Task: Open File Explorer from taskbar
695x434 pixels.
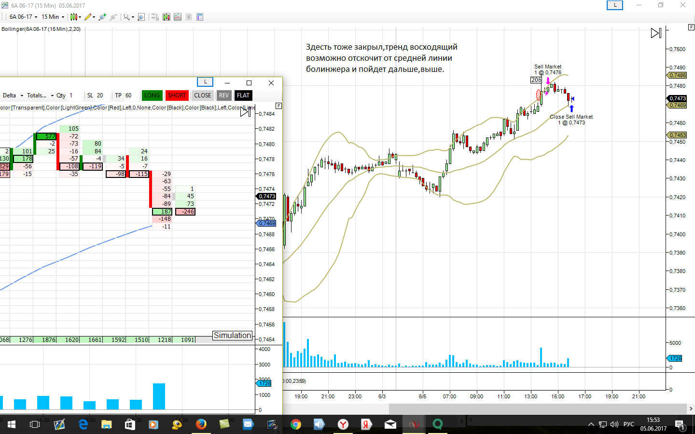Action: [x=106, y=424]
